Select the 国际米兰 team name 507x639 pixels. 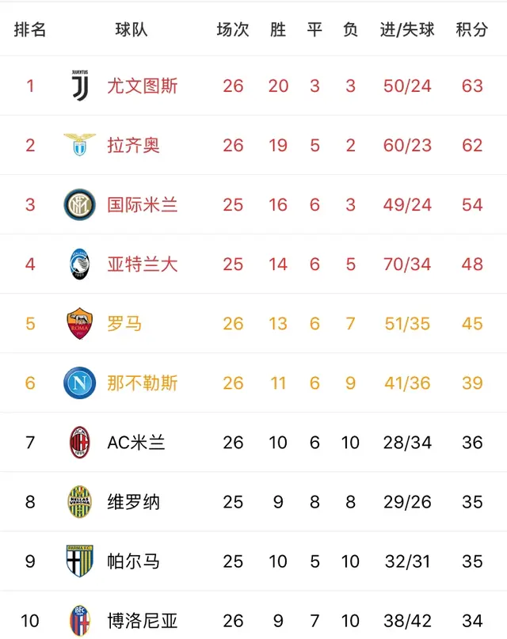tap(143, 204)
